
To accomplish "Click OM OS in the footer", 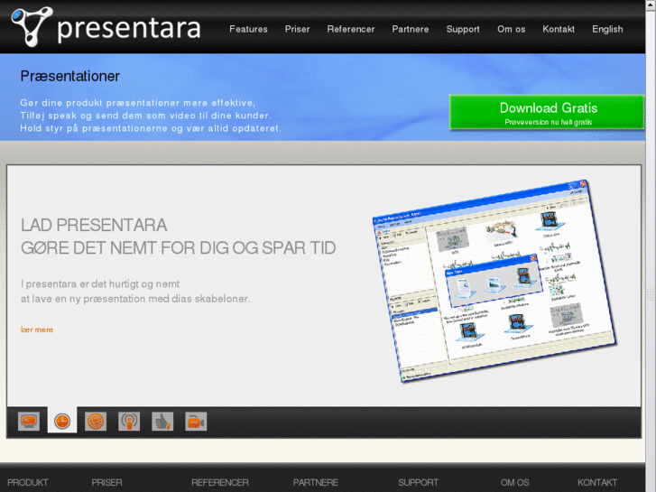I will (515, 482).
